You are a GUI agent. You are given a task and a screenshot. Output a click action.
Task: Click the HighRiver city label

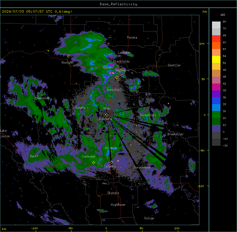118,205
